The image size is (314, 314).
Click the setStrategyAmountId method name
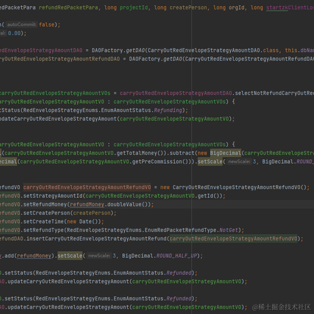coord(53,196)
